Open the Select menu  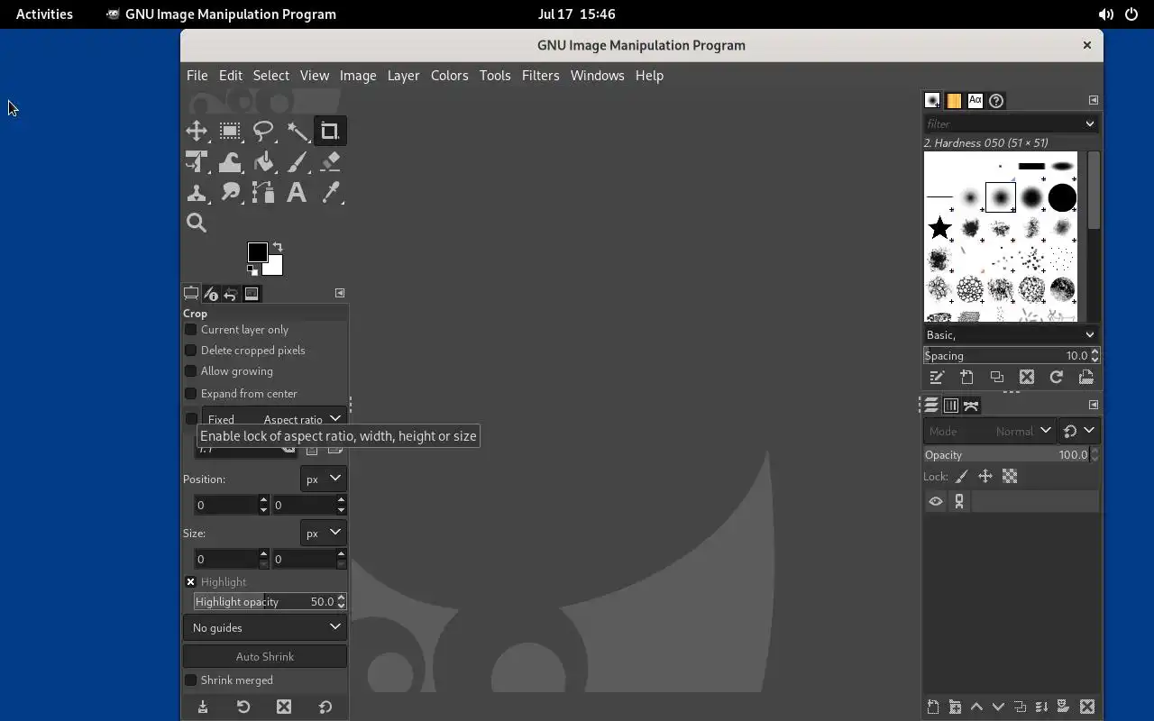click(x=270, y=76)
